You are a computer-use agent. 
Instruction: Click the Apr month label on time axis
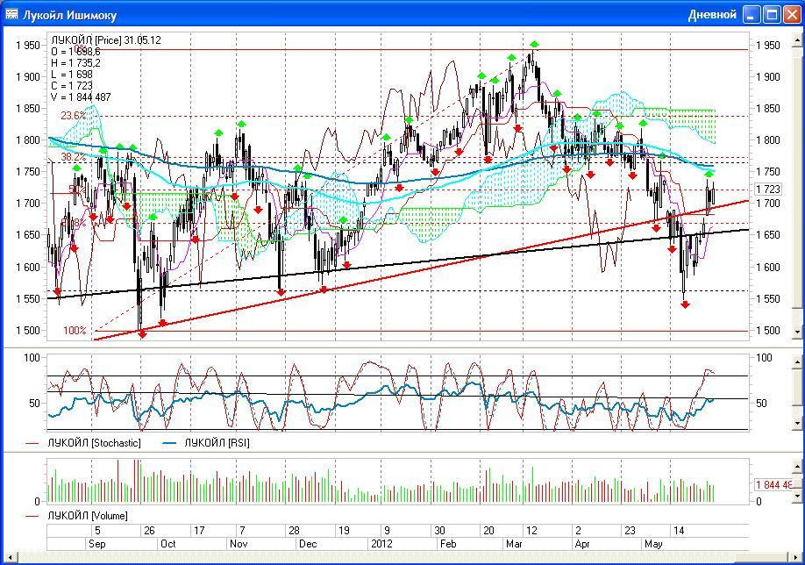coord(582,543)
